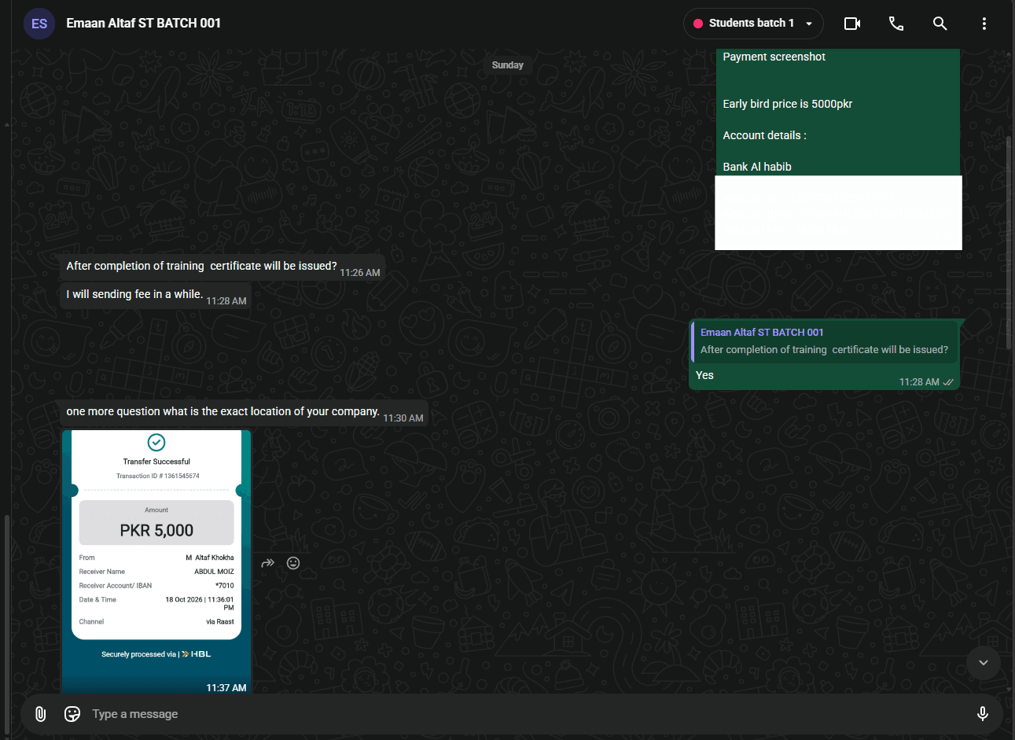Image resolution: width=1015 pixels, height=740 pixels.
Task: Click the quoted reply about certificate issuance
Action: [x=825, y=341]
